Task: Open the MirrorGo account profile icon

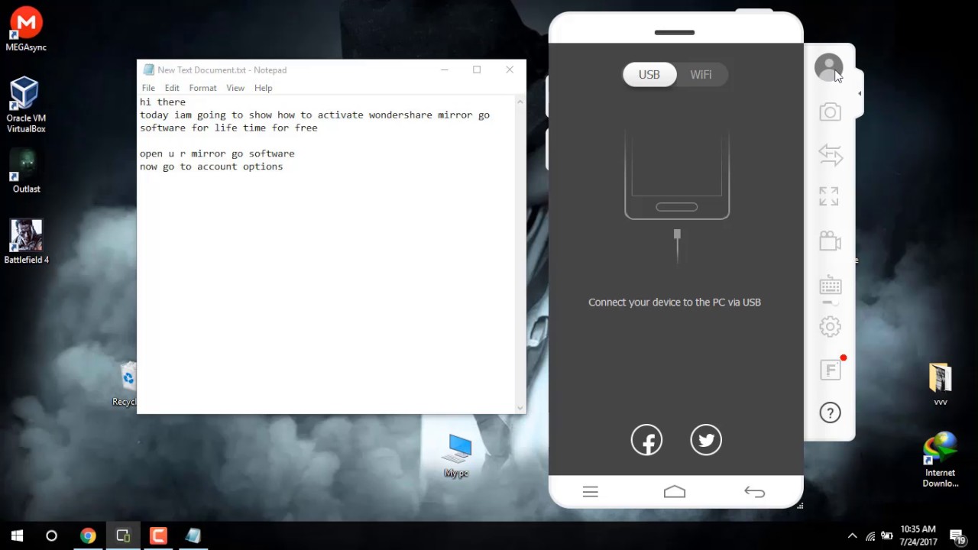Action: pyautogui.click(x=828, y=68)
